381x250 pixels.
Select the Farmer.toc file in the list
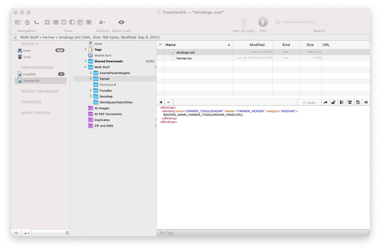point(184,58)
